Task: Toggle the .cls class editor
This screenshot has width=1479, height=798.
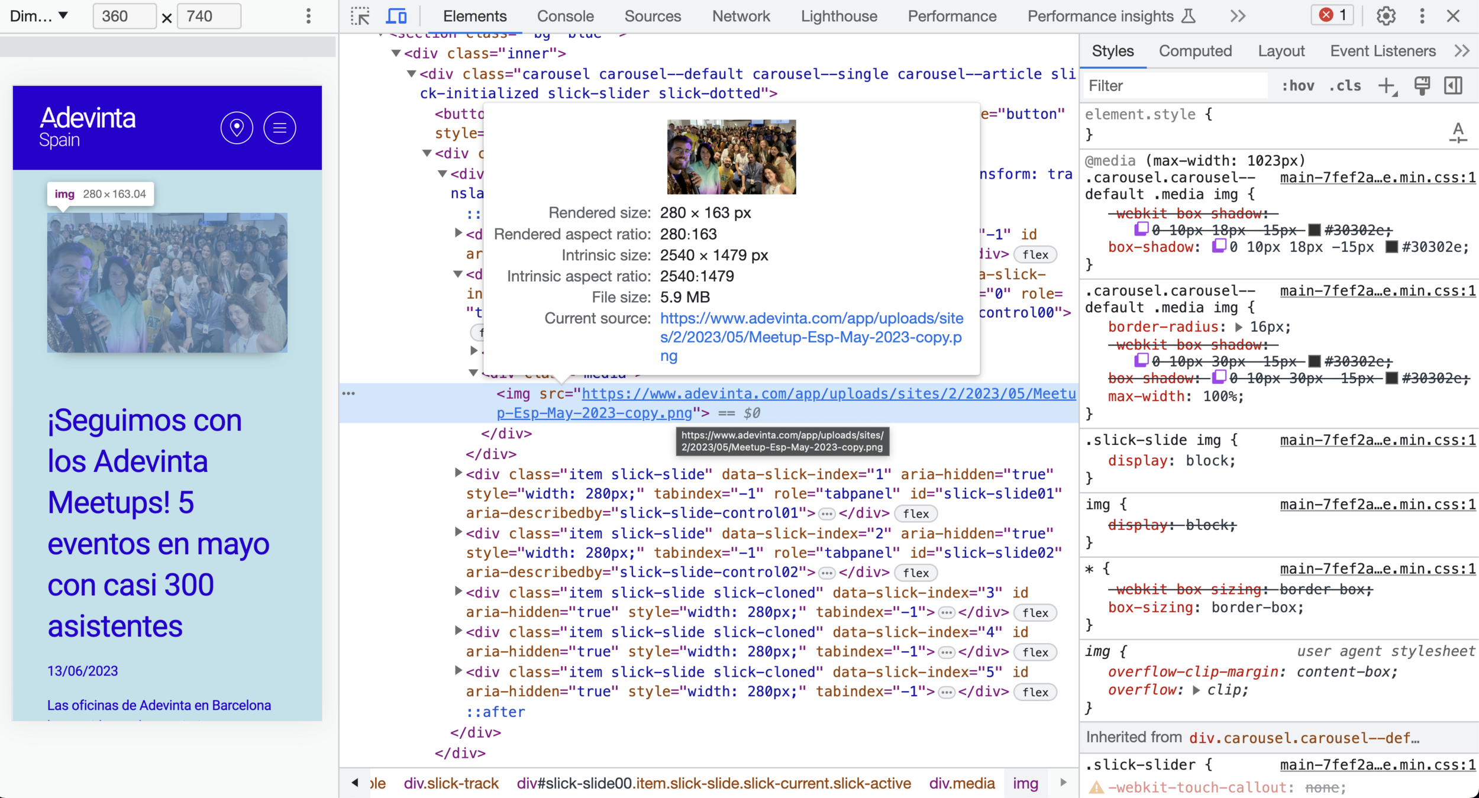Action: tap(1345, 86)
